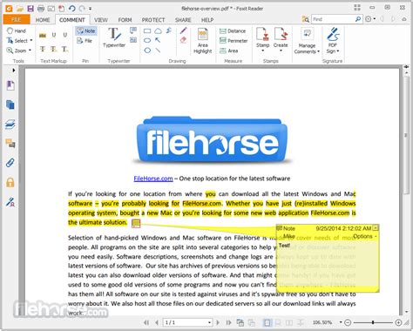Image resolution: width=413 pixels, height=331 pixels.
Task: Switch to the SHARE ribbon tab
Action: coord(183,20)
